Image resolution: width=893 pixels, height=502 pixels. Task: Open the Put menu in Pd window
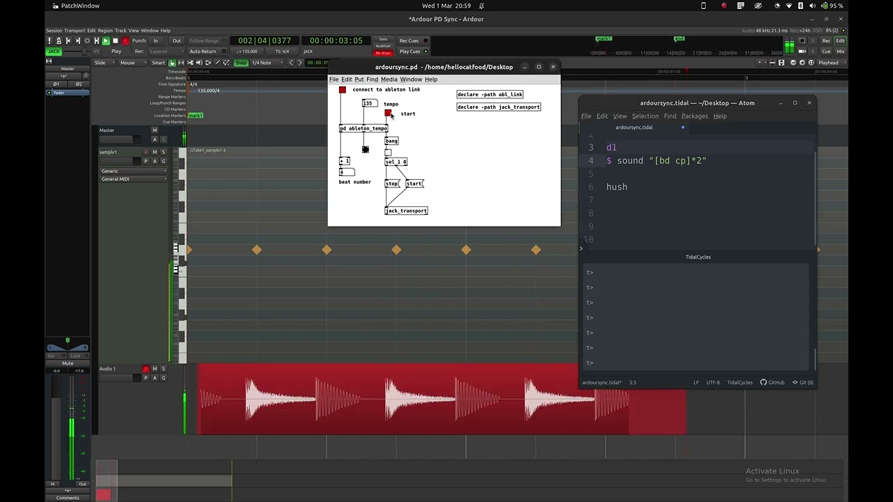click(x=359, y=79)
